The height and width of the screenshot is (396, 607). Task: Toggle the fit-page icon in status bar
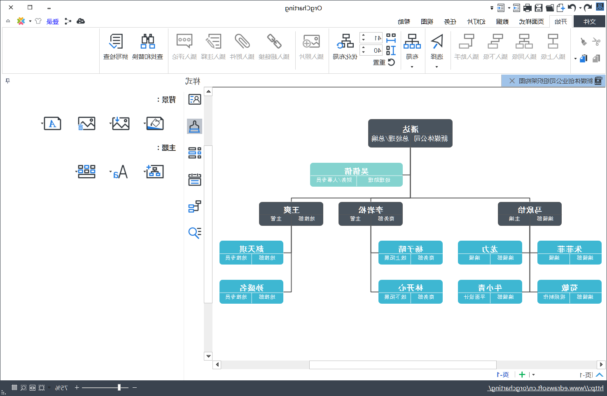click(42, 387)
